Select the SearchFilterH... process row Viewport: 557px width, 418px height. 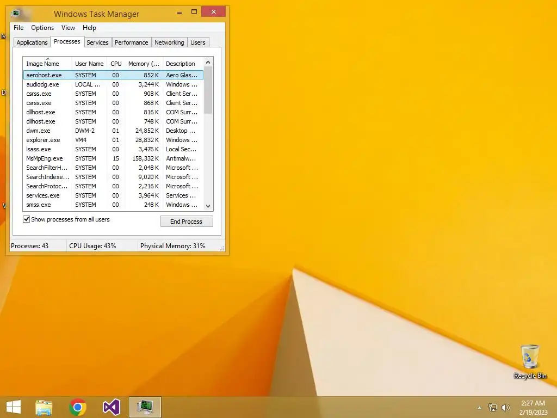tap(113, 168)
